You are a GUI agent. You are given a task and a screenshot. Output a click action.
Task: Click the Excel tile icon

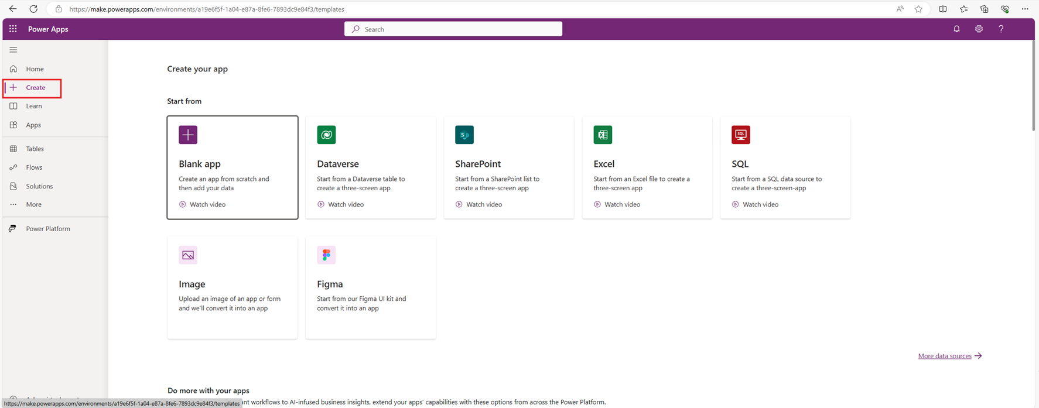[603, 135]
